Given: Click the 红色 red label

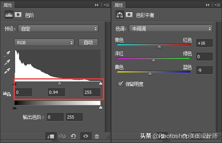Looking at the screenshot, I should point(187,40).
